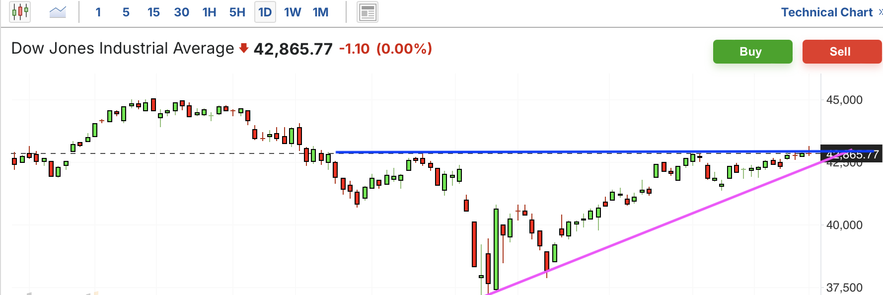883x295 pixels.
Task: Select the 5 minute interval
Action: click(126, 12)
